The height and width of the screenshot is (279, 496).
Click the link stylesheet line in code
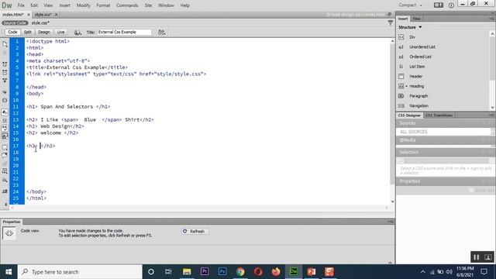pos(116,74)
